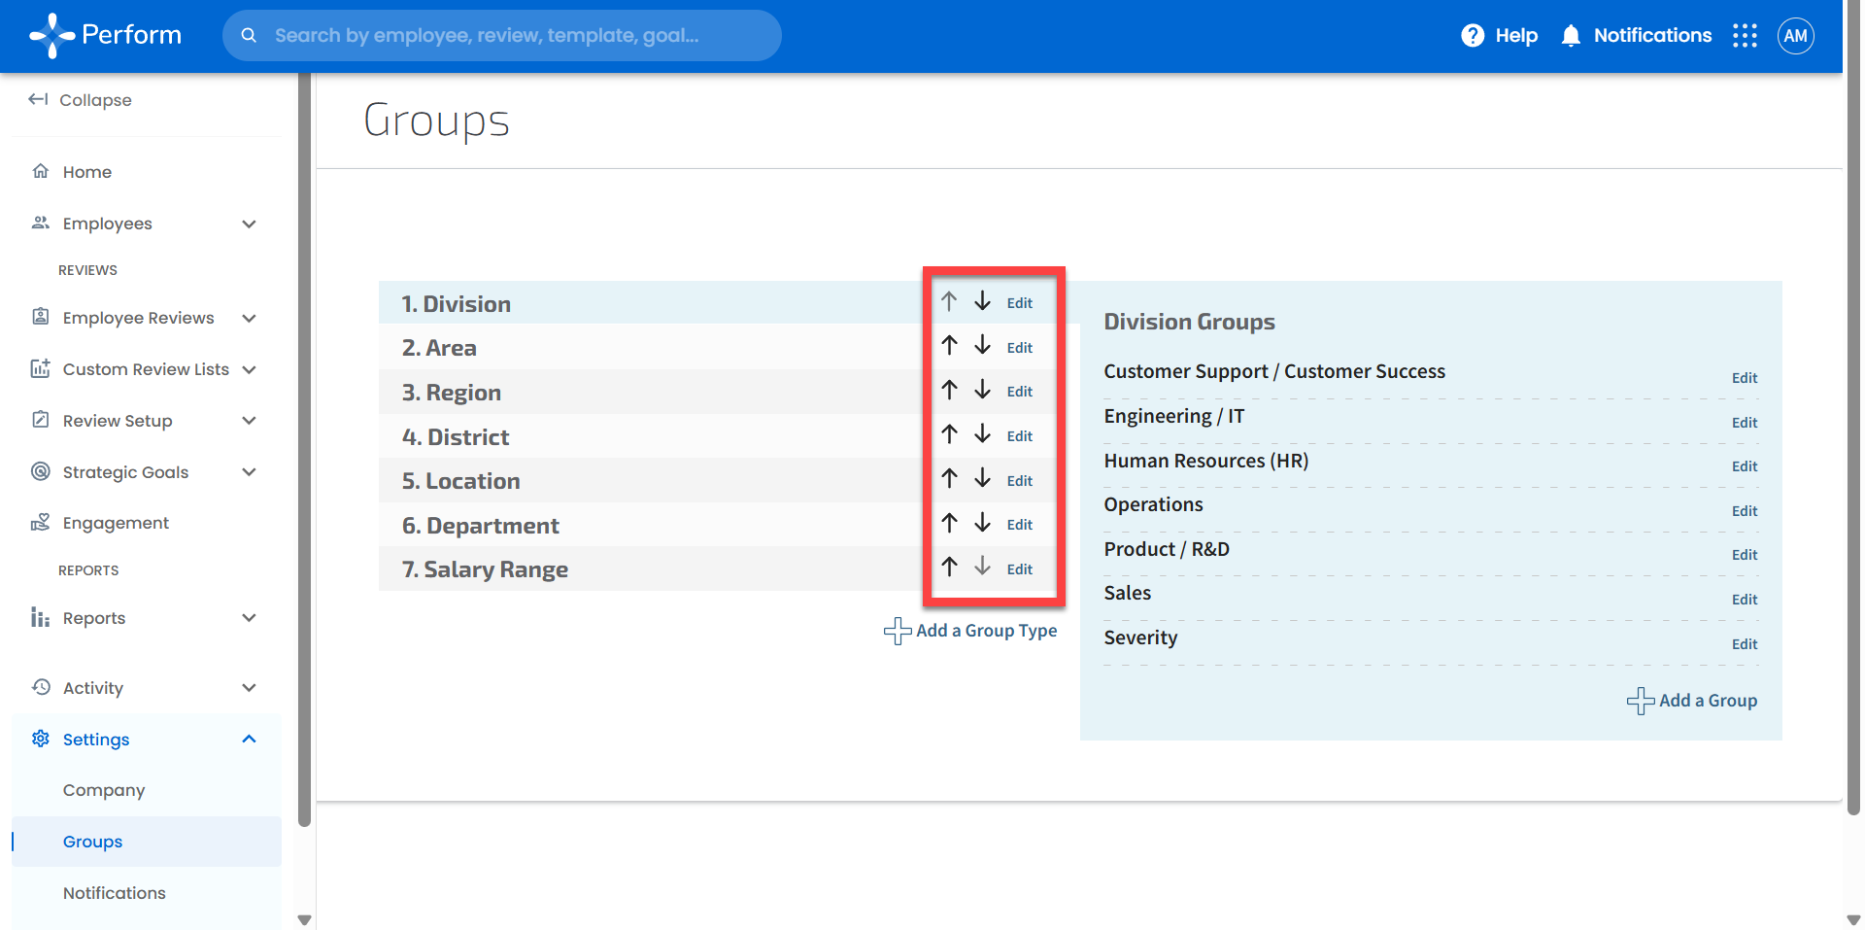
Task: Open the Help question mark icon
Action: tap(1473, 36)
